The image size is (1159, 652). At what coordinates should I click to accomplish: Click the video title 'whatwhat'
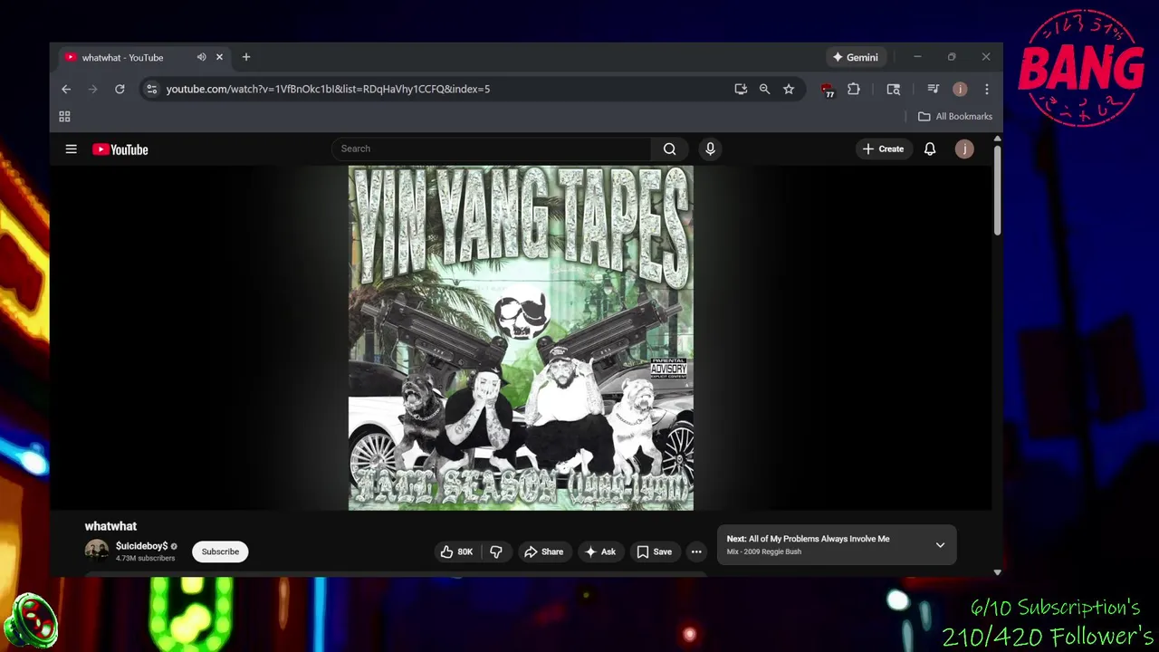[110, 526]
